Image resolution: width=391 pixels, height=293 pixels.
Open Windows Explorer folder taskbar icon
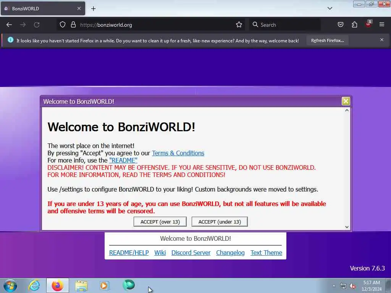coord(81,286)
